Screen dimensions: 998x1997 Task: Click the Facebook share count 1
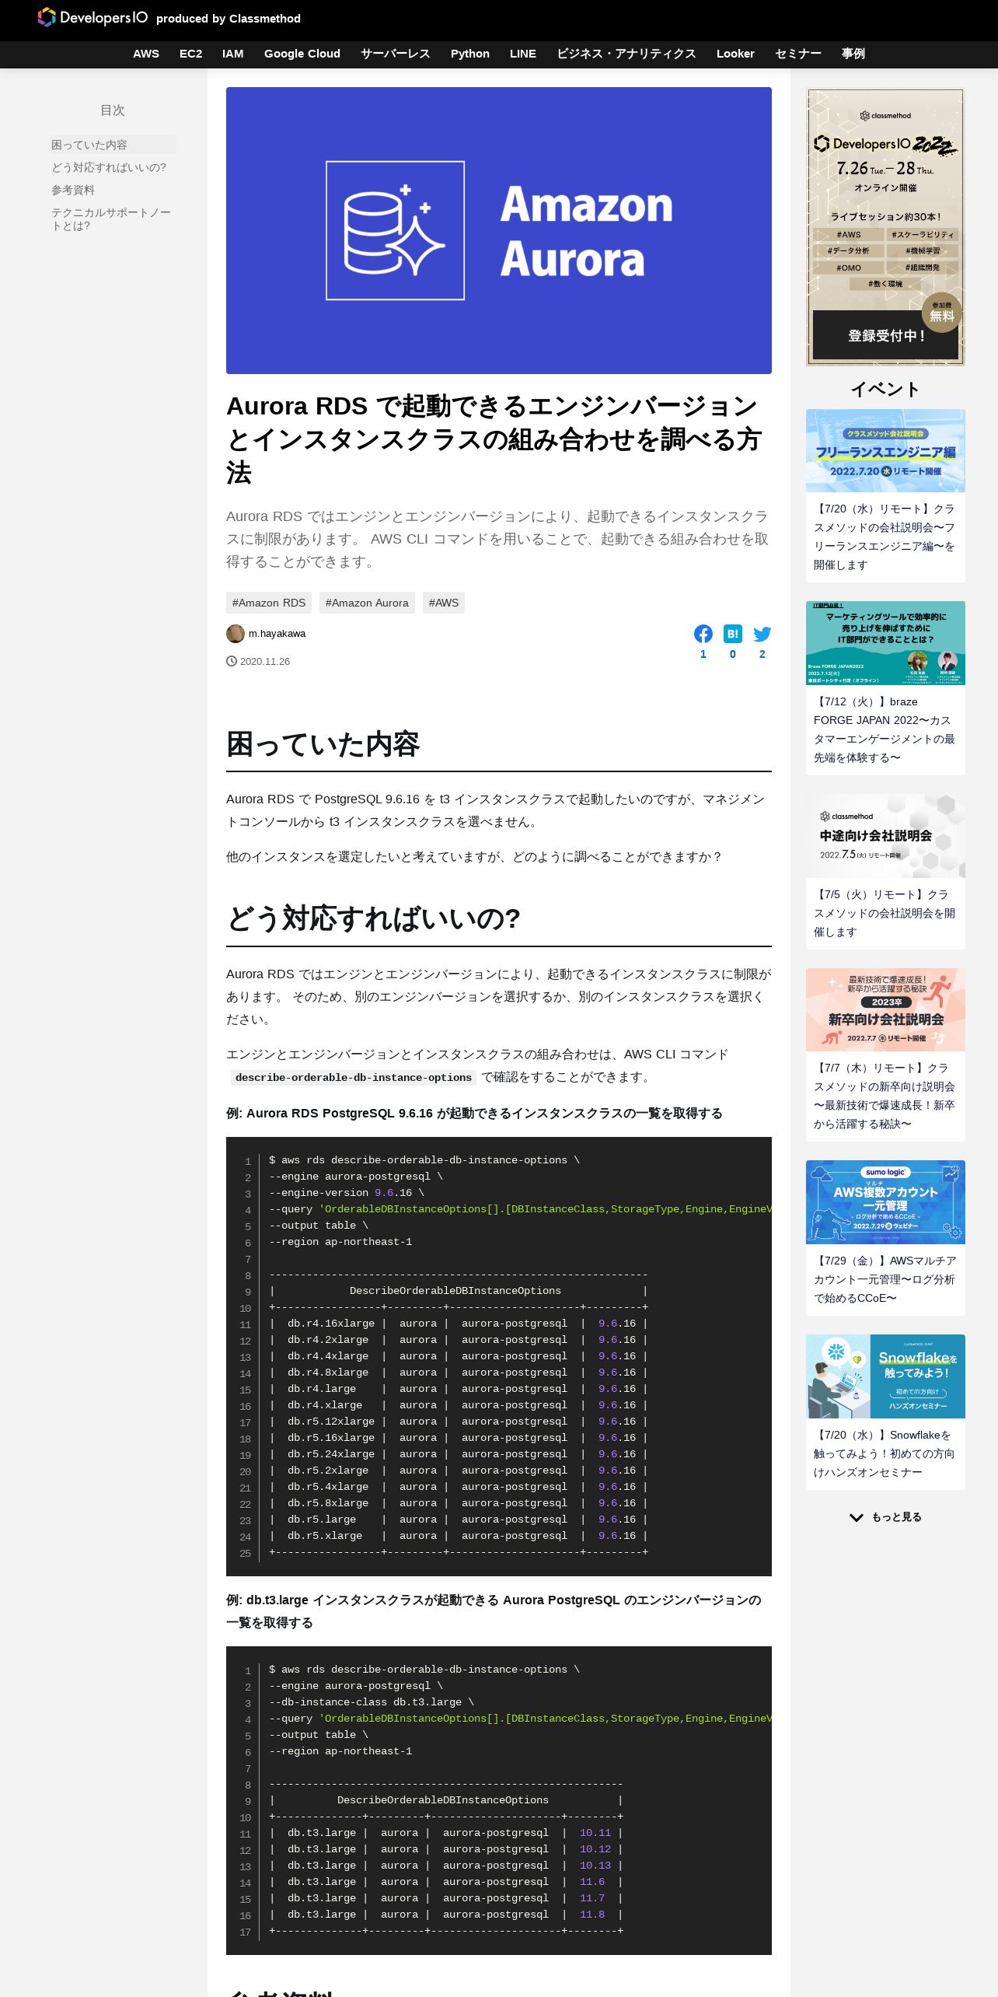pyautogui.click(x=703, y=654)
